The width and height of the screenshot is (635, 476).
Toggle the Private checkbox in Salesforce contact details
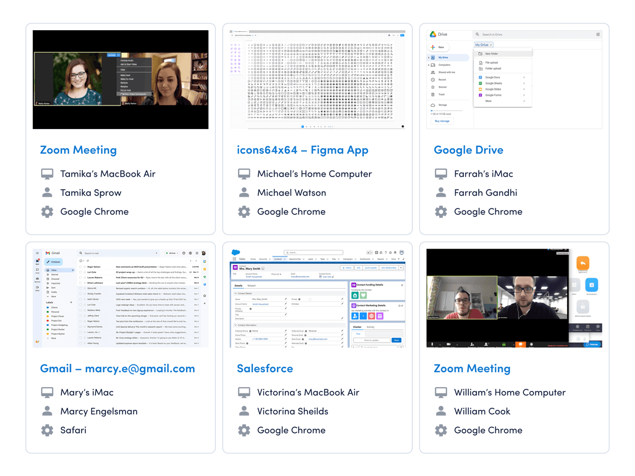[310, 299]
